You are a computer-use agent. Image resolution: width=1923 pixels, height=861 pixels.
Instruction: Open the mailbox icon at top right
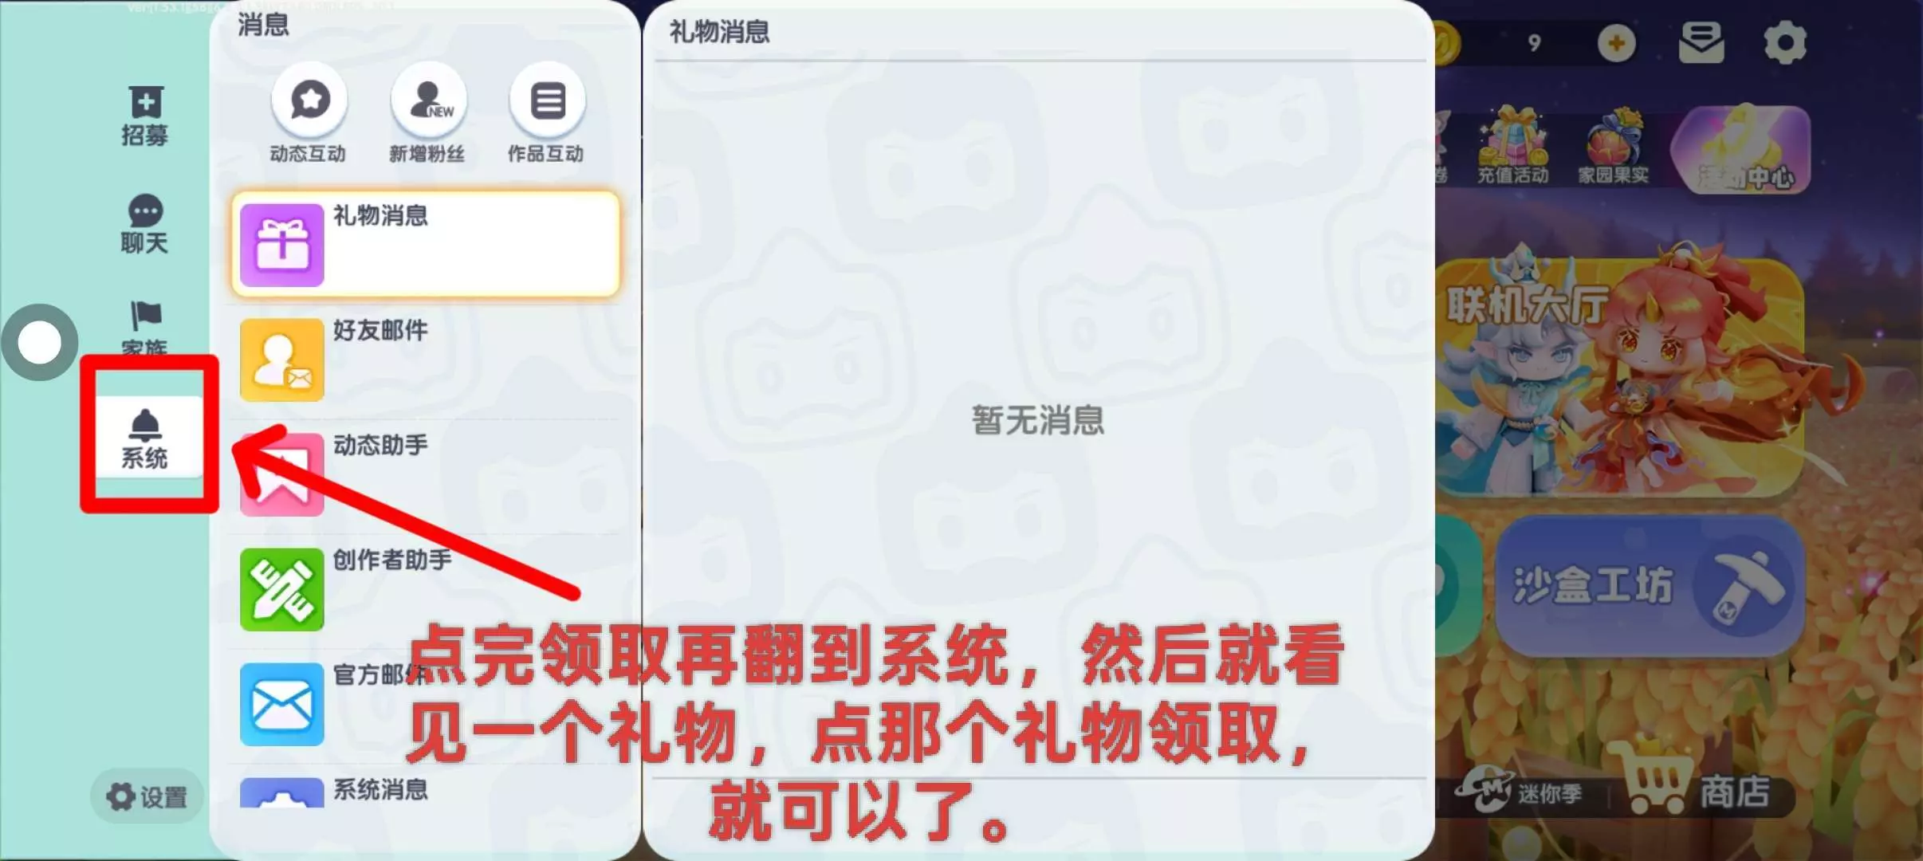[x=1701, y=42]
